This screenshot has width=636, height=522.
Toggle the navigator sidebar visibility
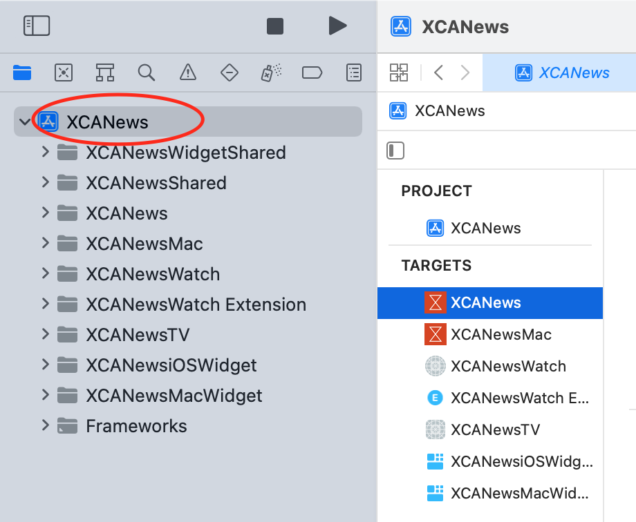pyautogui.click(x=37, y=26)
